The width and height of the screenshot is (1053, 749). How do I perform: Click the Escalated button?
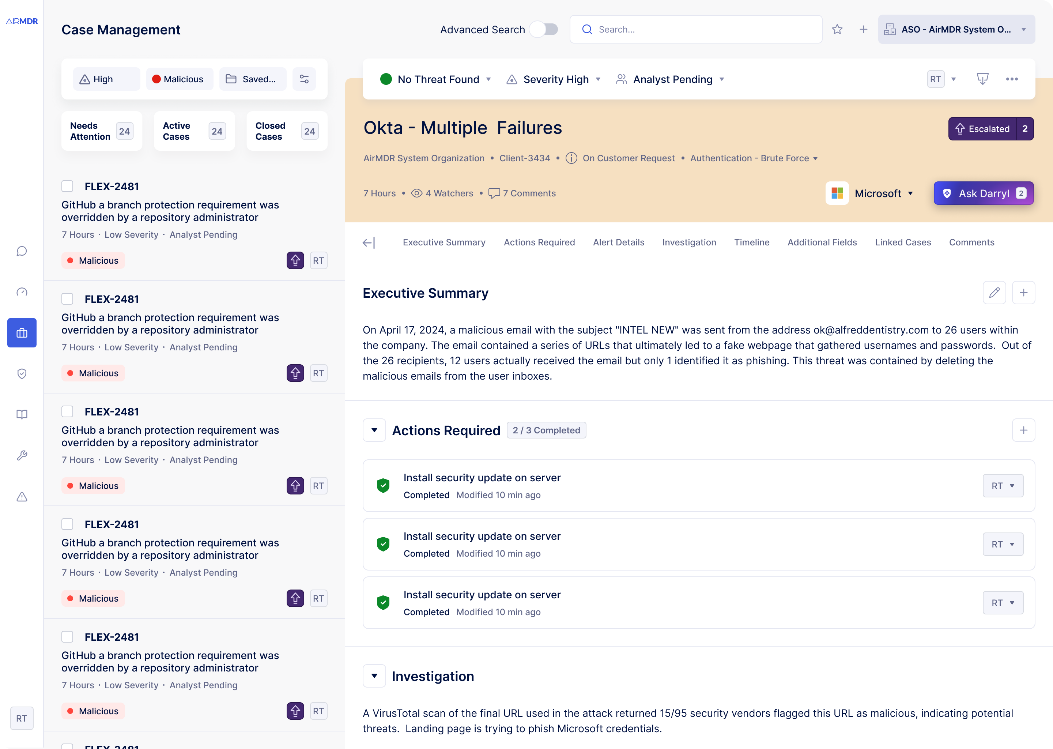(x=982, y=129)
